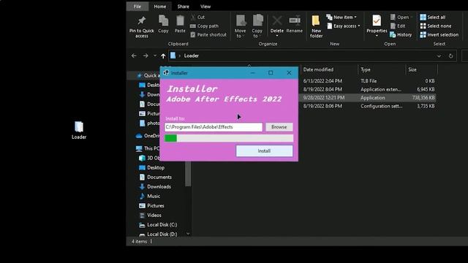This screenshot has height=263, width=468.
Task: Open recent locations dropdown arrow
Action: tap(155, 56)
